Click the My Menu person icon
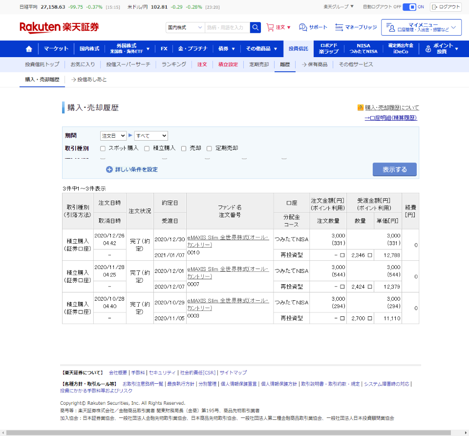Viewport: 469px width, 436px height. click(x=390, y=27)
